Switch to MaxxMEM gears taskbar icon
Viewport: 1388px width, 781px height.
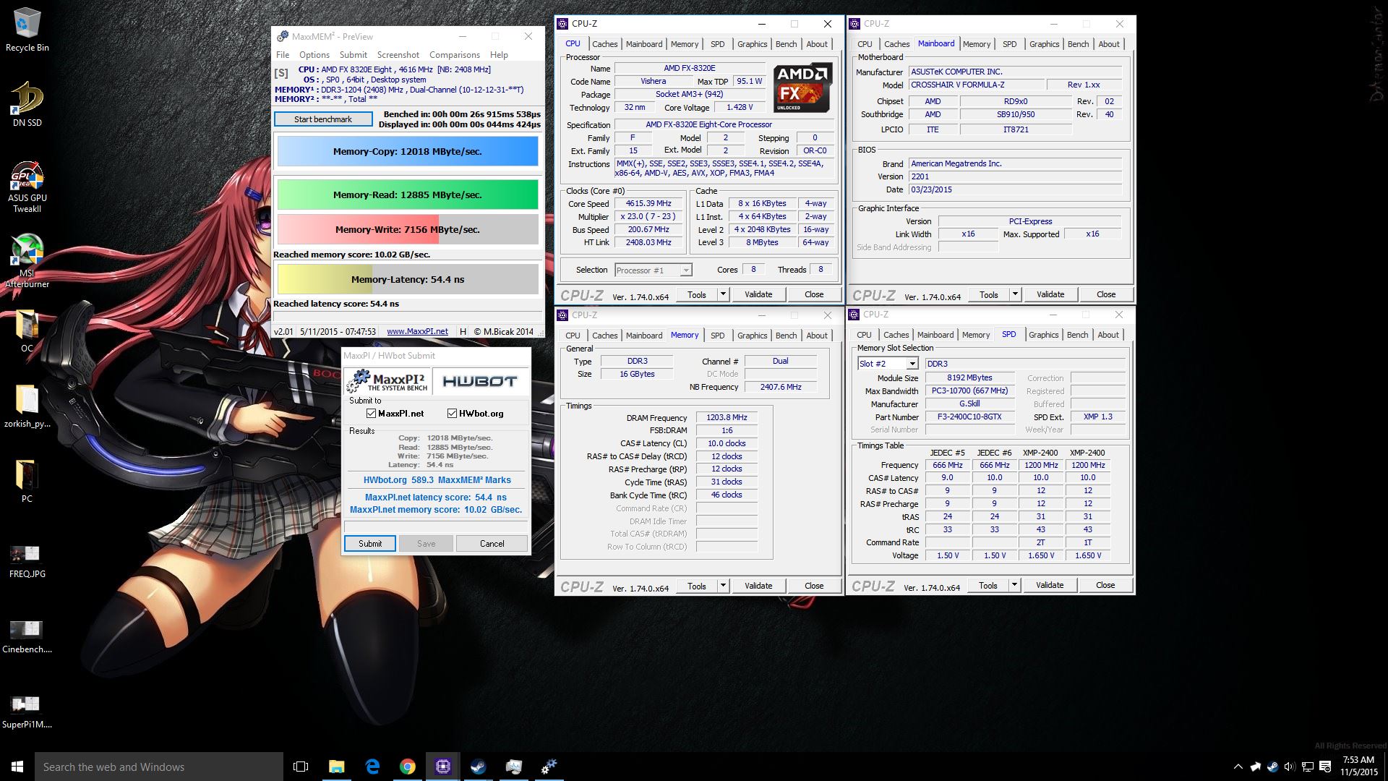549,767
